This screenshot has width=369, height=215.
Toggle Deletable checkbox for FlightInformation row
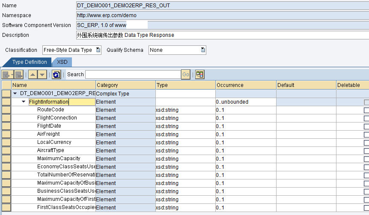tap(366, 102)
